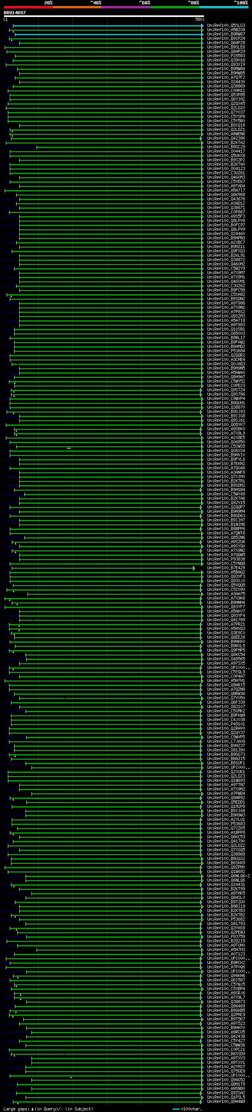Click UniRef100_C9WVP5 label
The width and height of the screenshot is (252, 1112).
226,737
